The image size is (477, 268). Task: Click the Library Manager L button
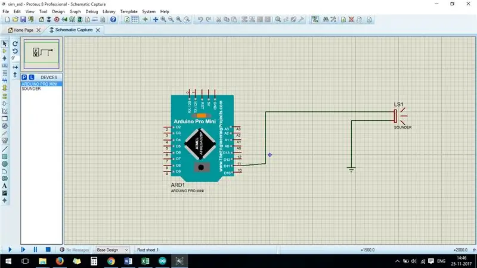(32, 77)
